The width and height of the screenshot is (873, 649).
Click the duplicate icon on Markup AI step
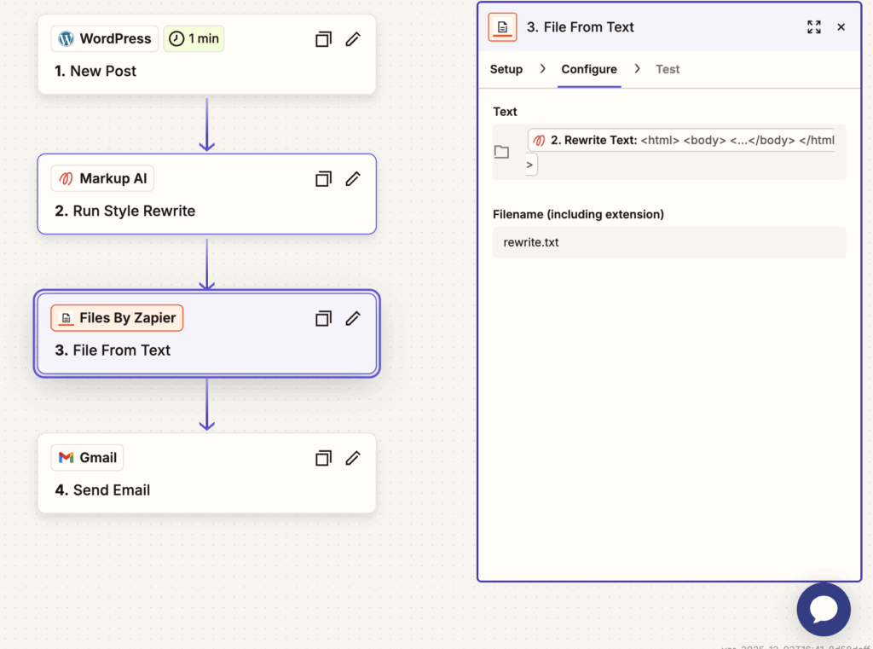[x=323, y=179]
